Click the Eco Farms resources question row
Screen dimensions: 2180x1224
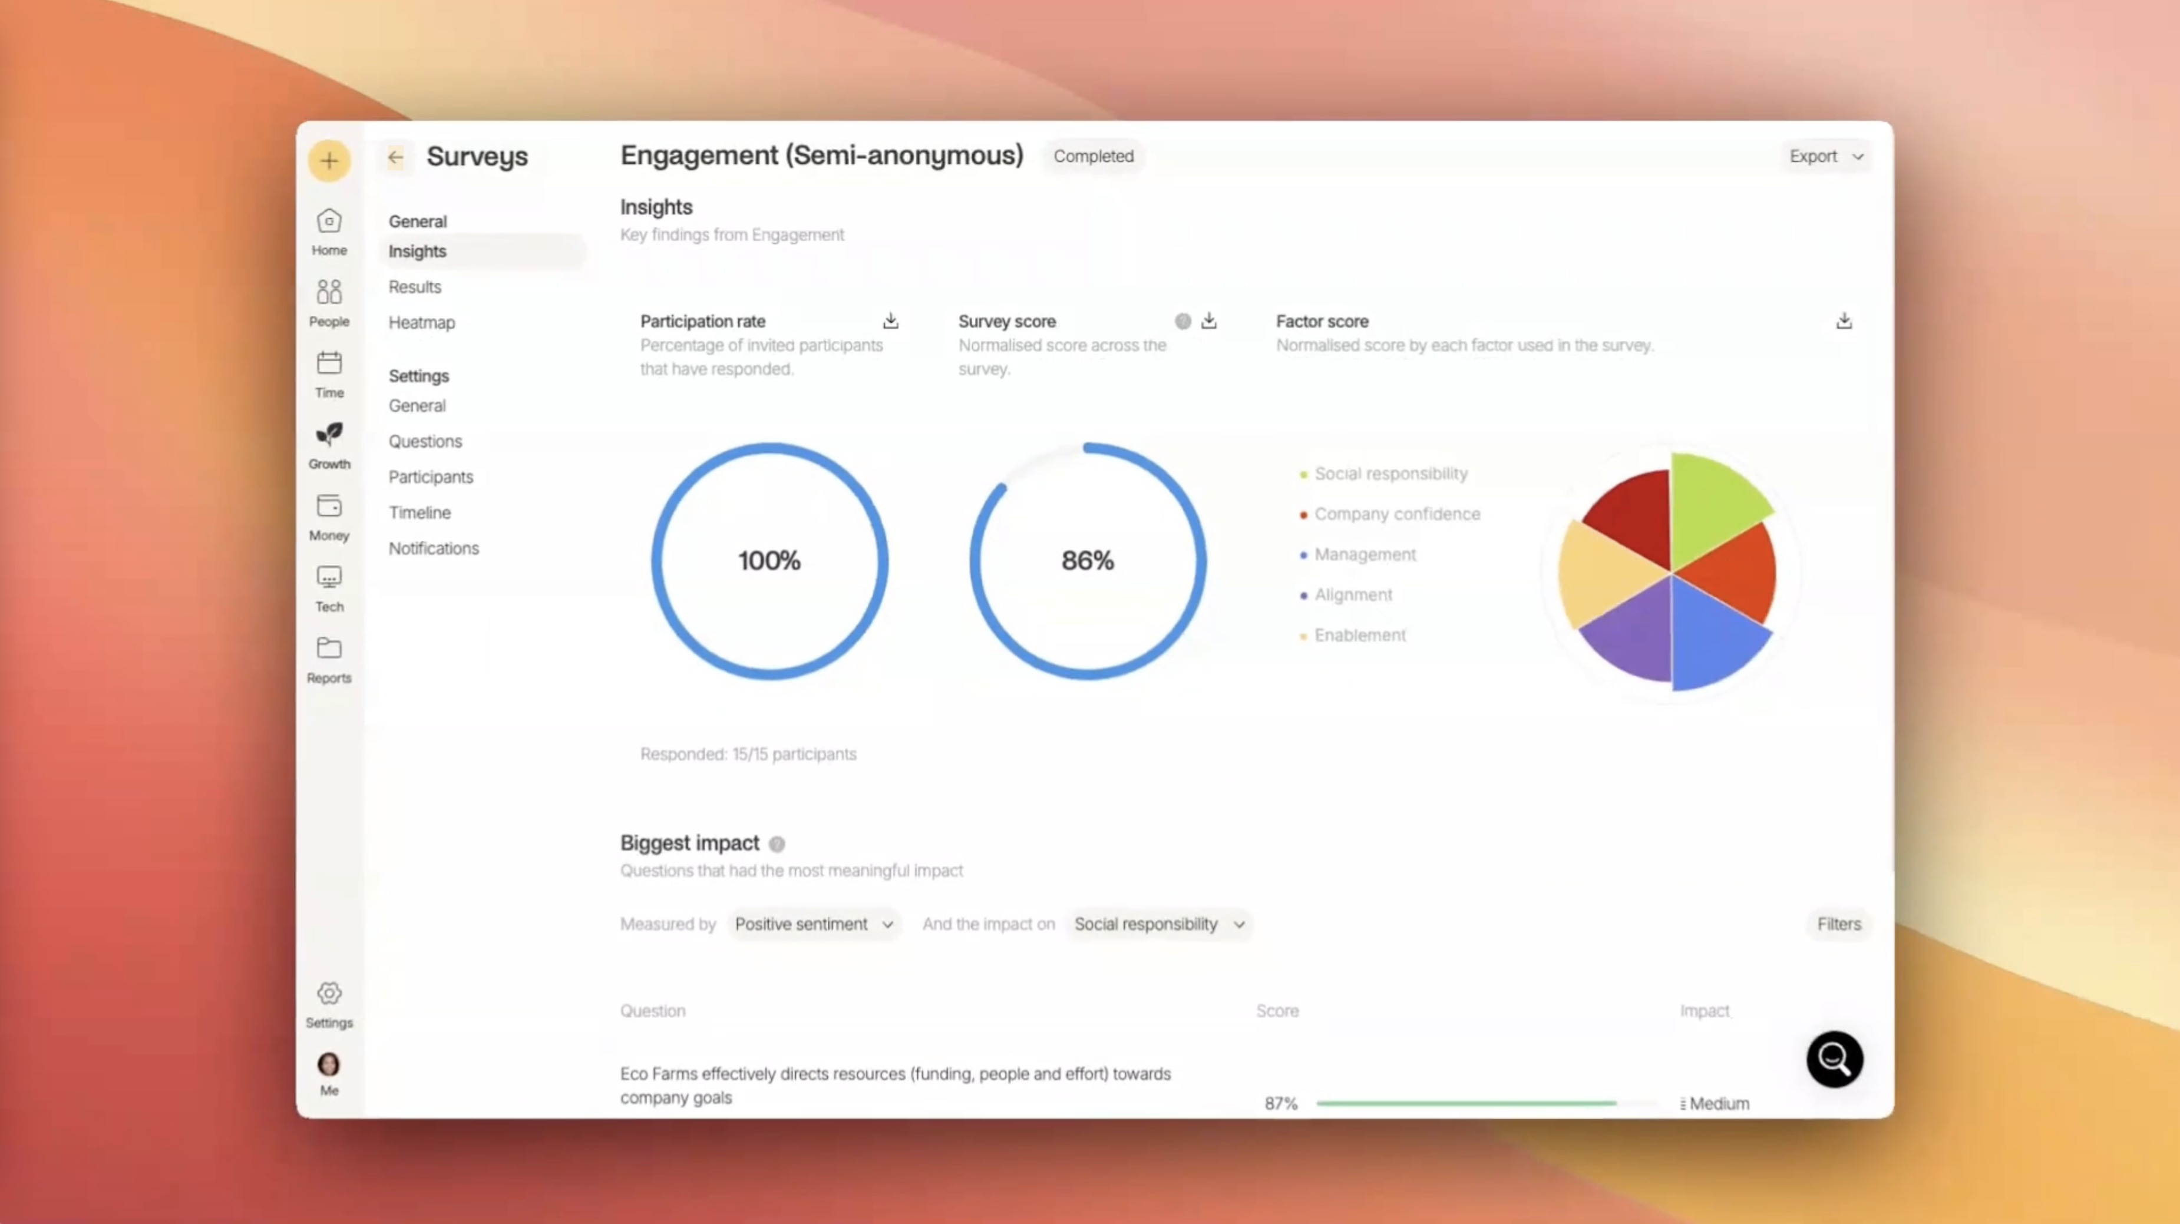coord(896,1086)
